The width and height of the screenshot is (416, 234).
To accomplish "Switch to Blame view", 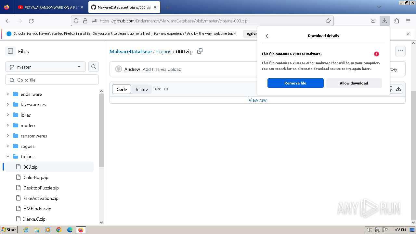I will (x=142, y=89).
